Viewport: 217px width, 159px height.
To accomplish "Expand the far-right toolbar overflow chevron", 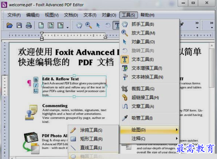I will pos(212,23).
